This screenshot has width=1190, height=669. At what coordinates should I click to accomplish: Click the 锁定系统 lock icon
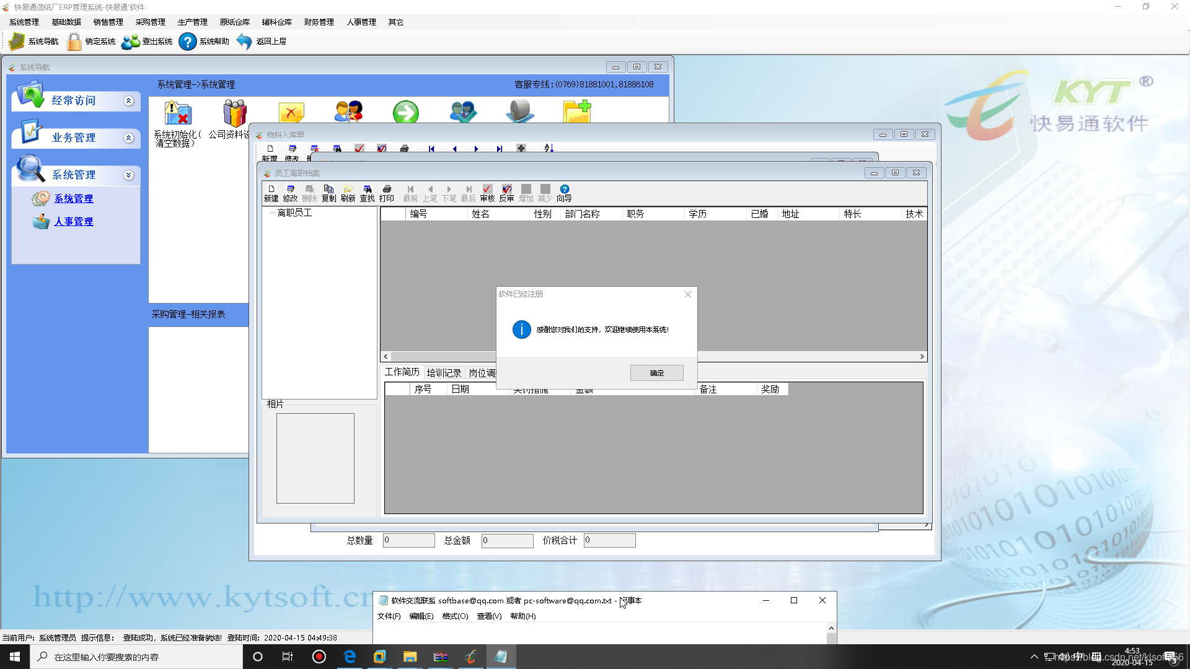(x=74, y=42)
